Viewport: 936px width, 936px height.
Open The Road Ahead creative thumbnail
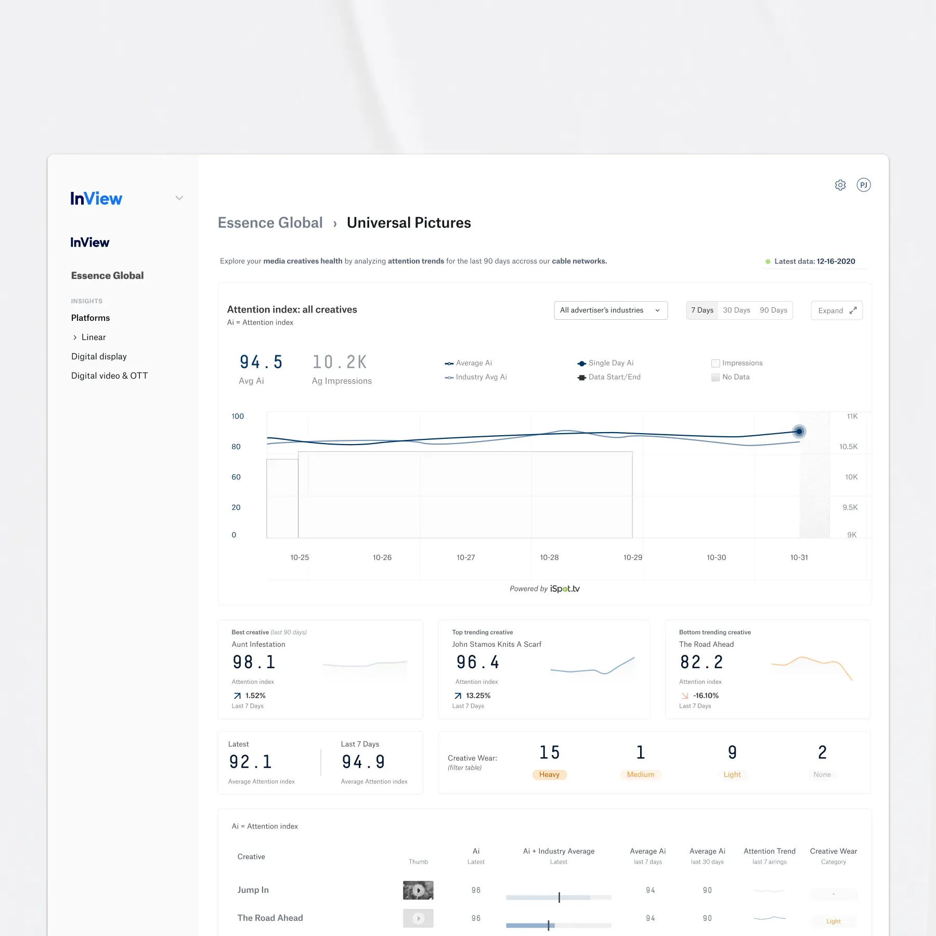(x=418, y=918)
